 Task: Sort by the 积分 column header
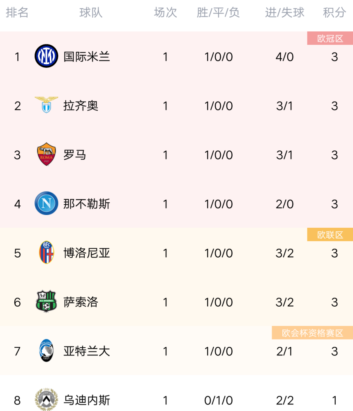(335, 13)
